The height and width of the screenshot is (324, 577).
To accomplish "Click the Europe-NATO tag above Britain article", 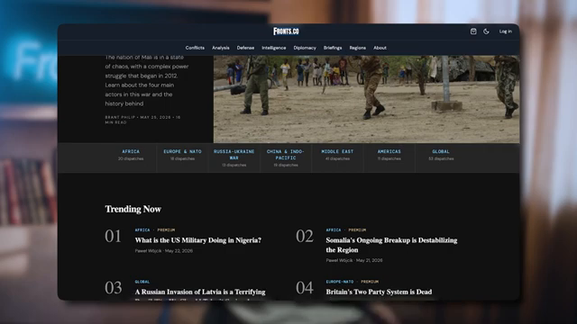I will 340,282.
